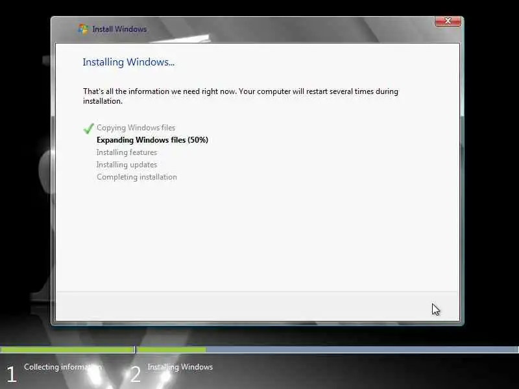Image resolution: width=519 pixels, height=389 pixels.
Task: Select 'Copying Windows files' step text
Action: pyautogui.click(x=136, y=128)
